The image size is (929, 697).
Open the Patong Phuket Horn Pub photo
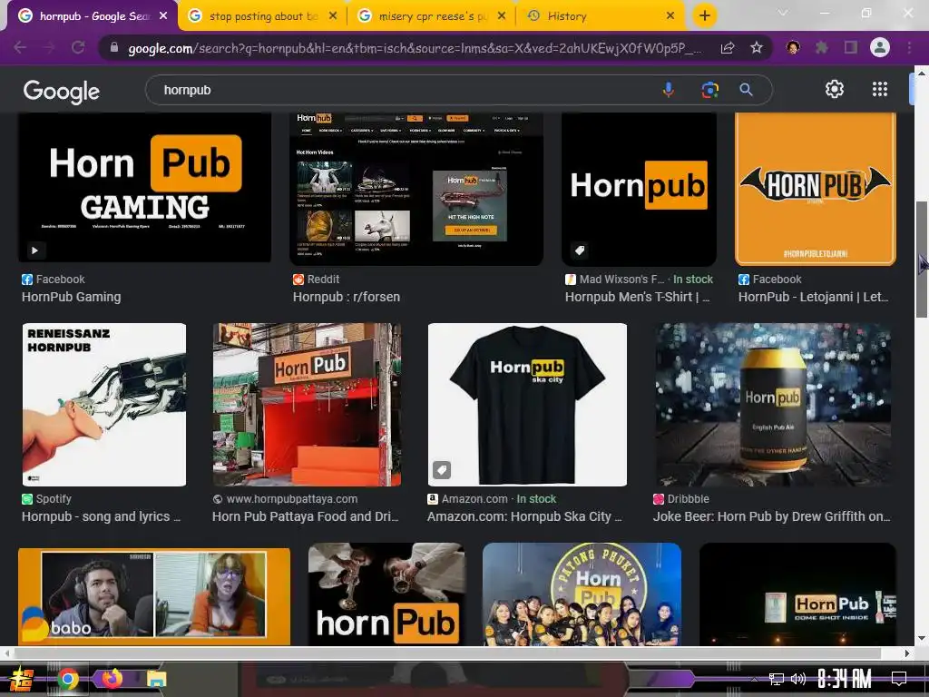click(x=582, y=594)
